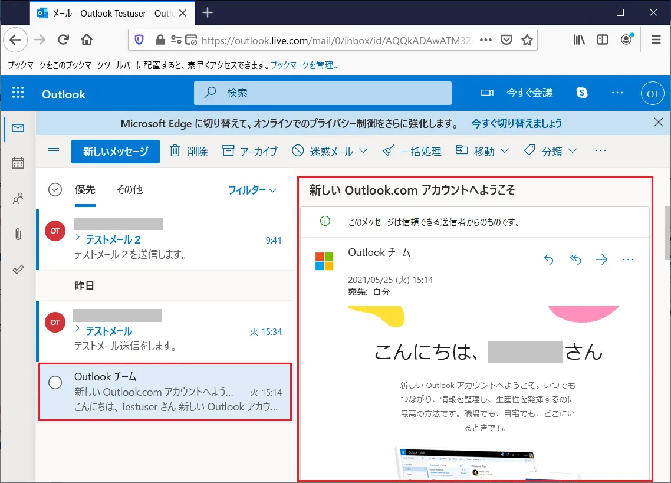
Task: Toggle the select all messages circle
Action: pyautogui.click(x=55, y=190)
